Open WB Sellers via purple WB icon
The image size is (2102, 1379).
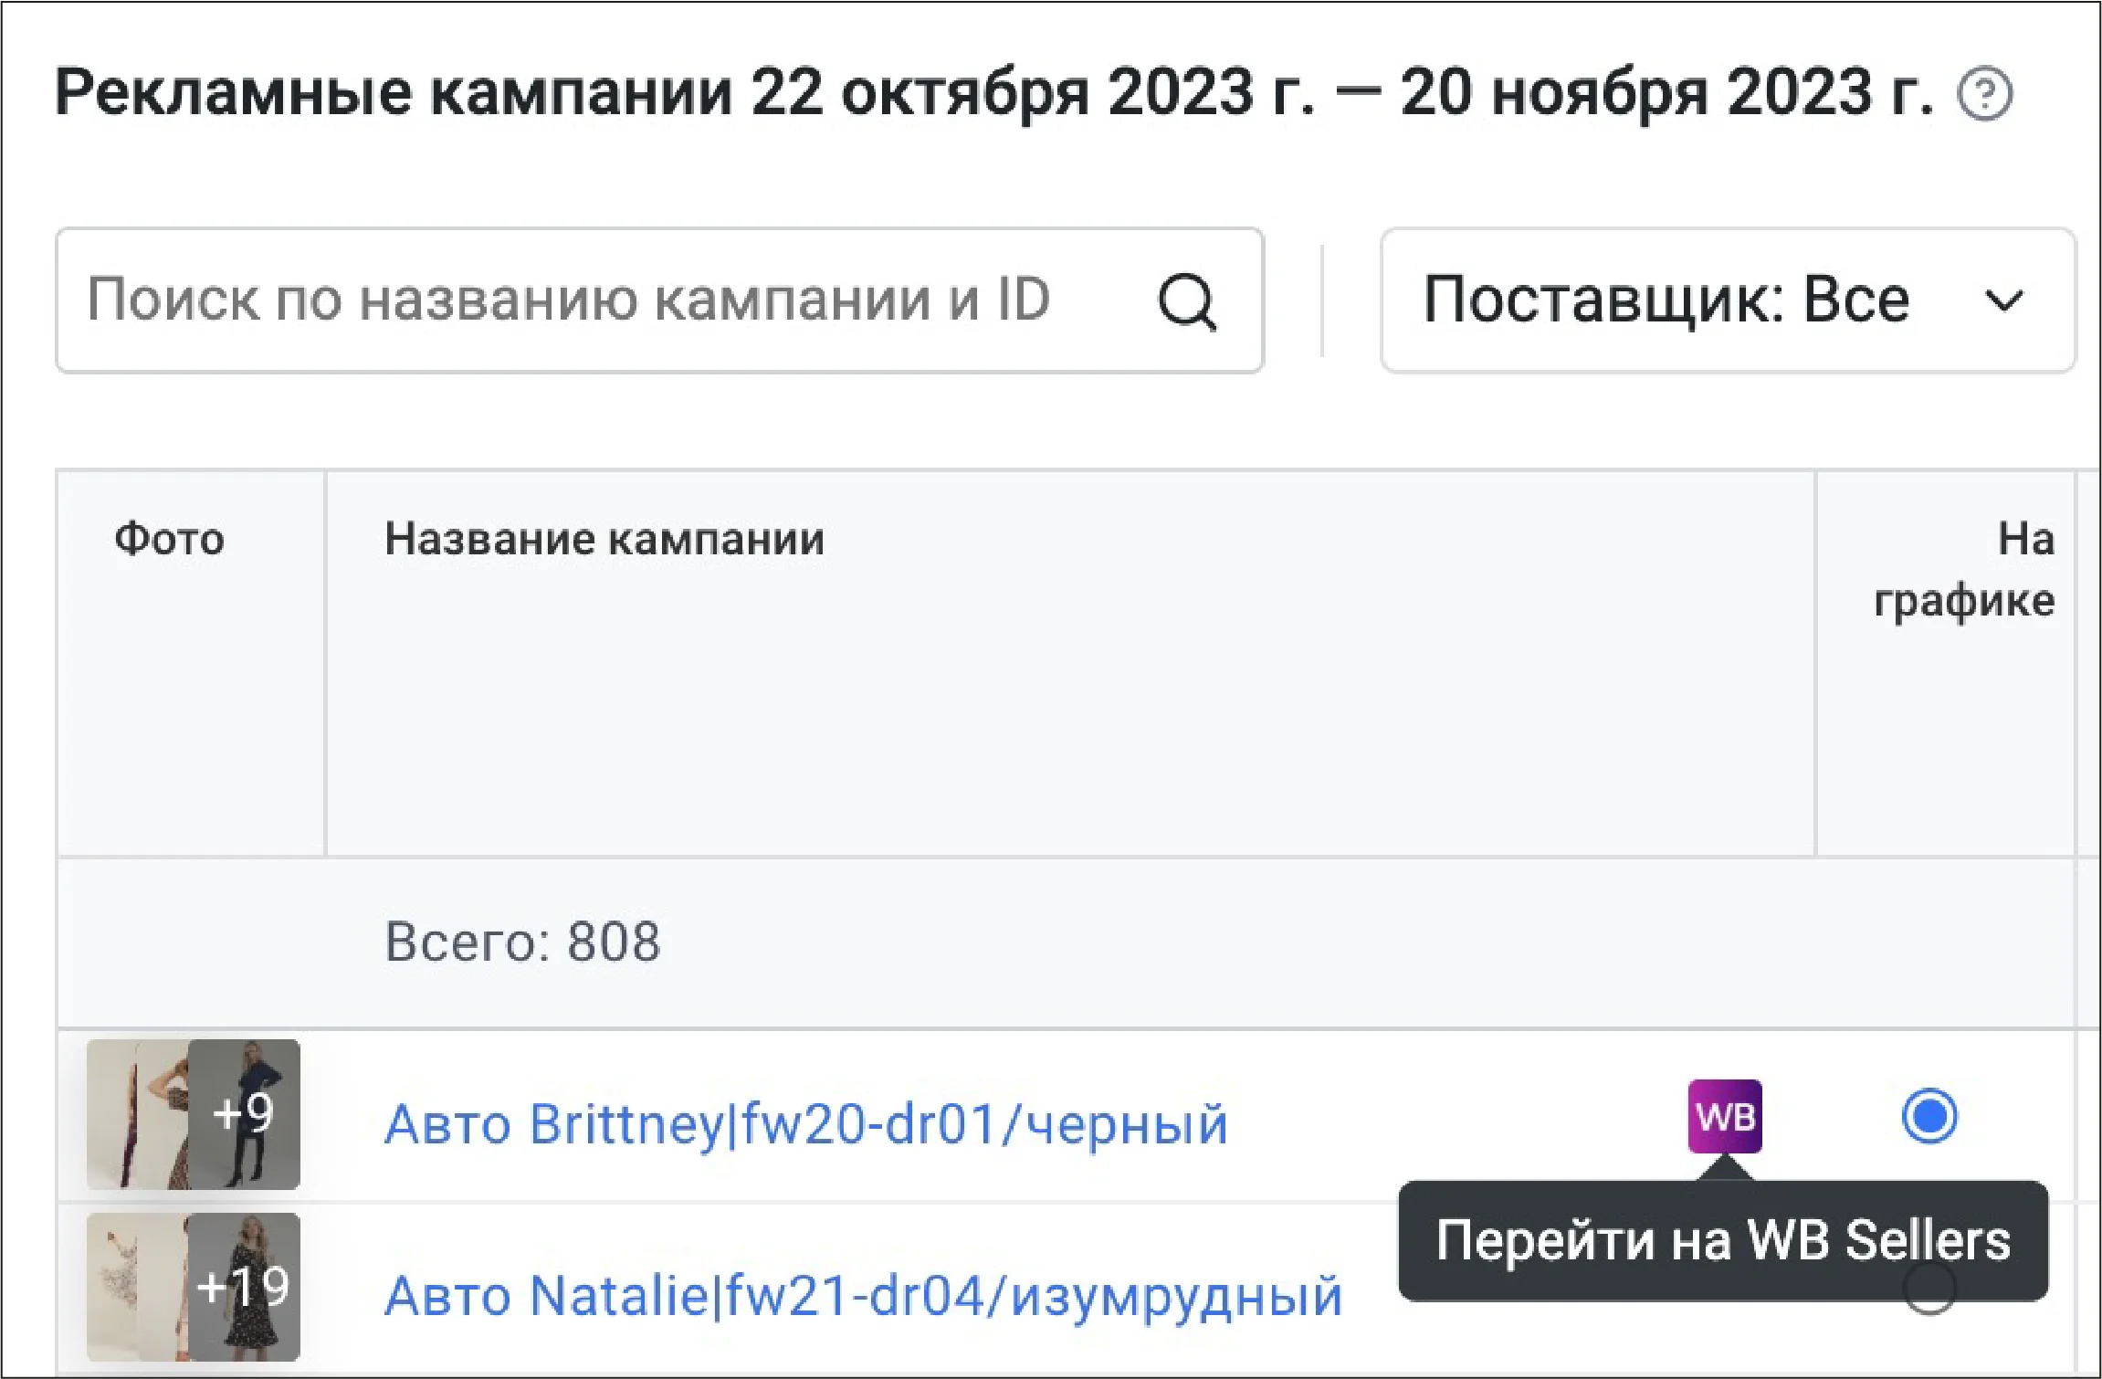1724,1116
